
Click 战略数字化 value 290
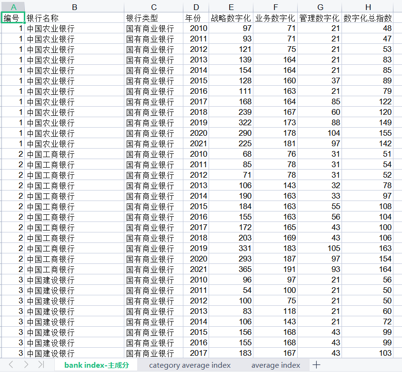[x=231, y=133]
